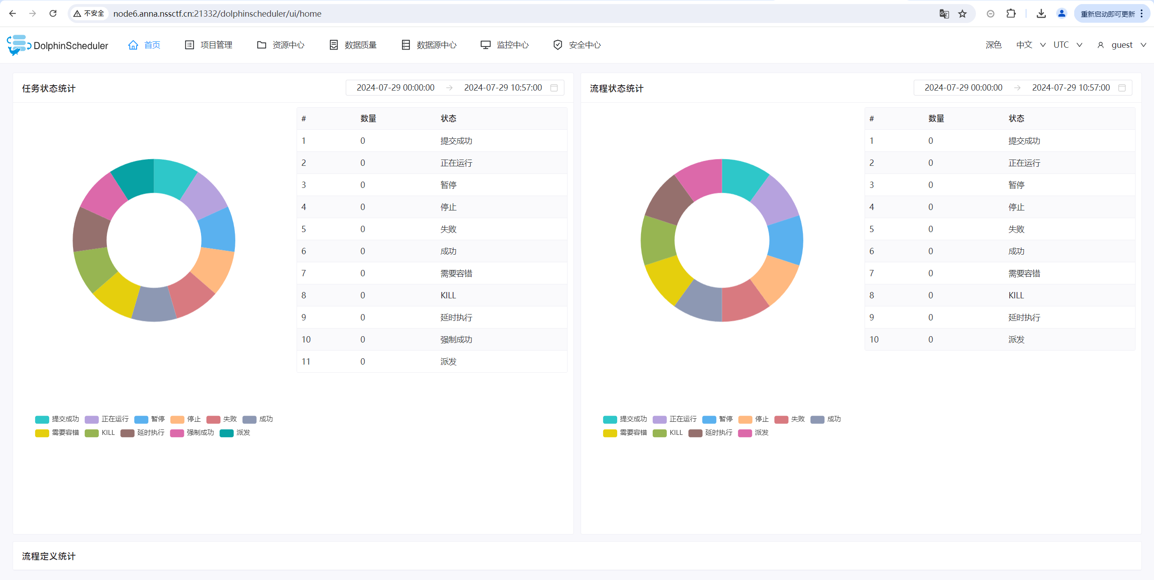Open browser downloads
Viewport: 1154px width, 580px height.
tap(1041, 14)
